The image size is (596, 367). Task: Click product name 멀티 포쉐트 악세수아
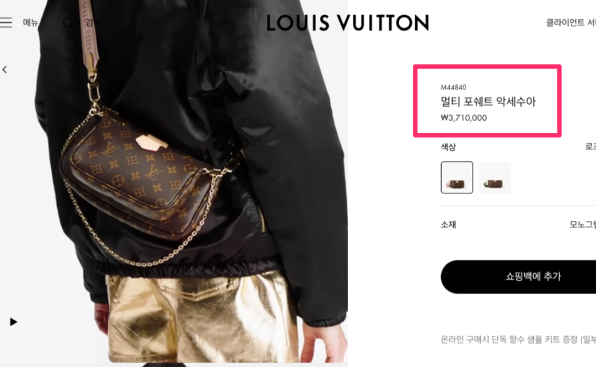click(488, 101)
